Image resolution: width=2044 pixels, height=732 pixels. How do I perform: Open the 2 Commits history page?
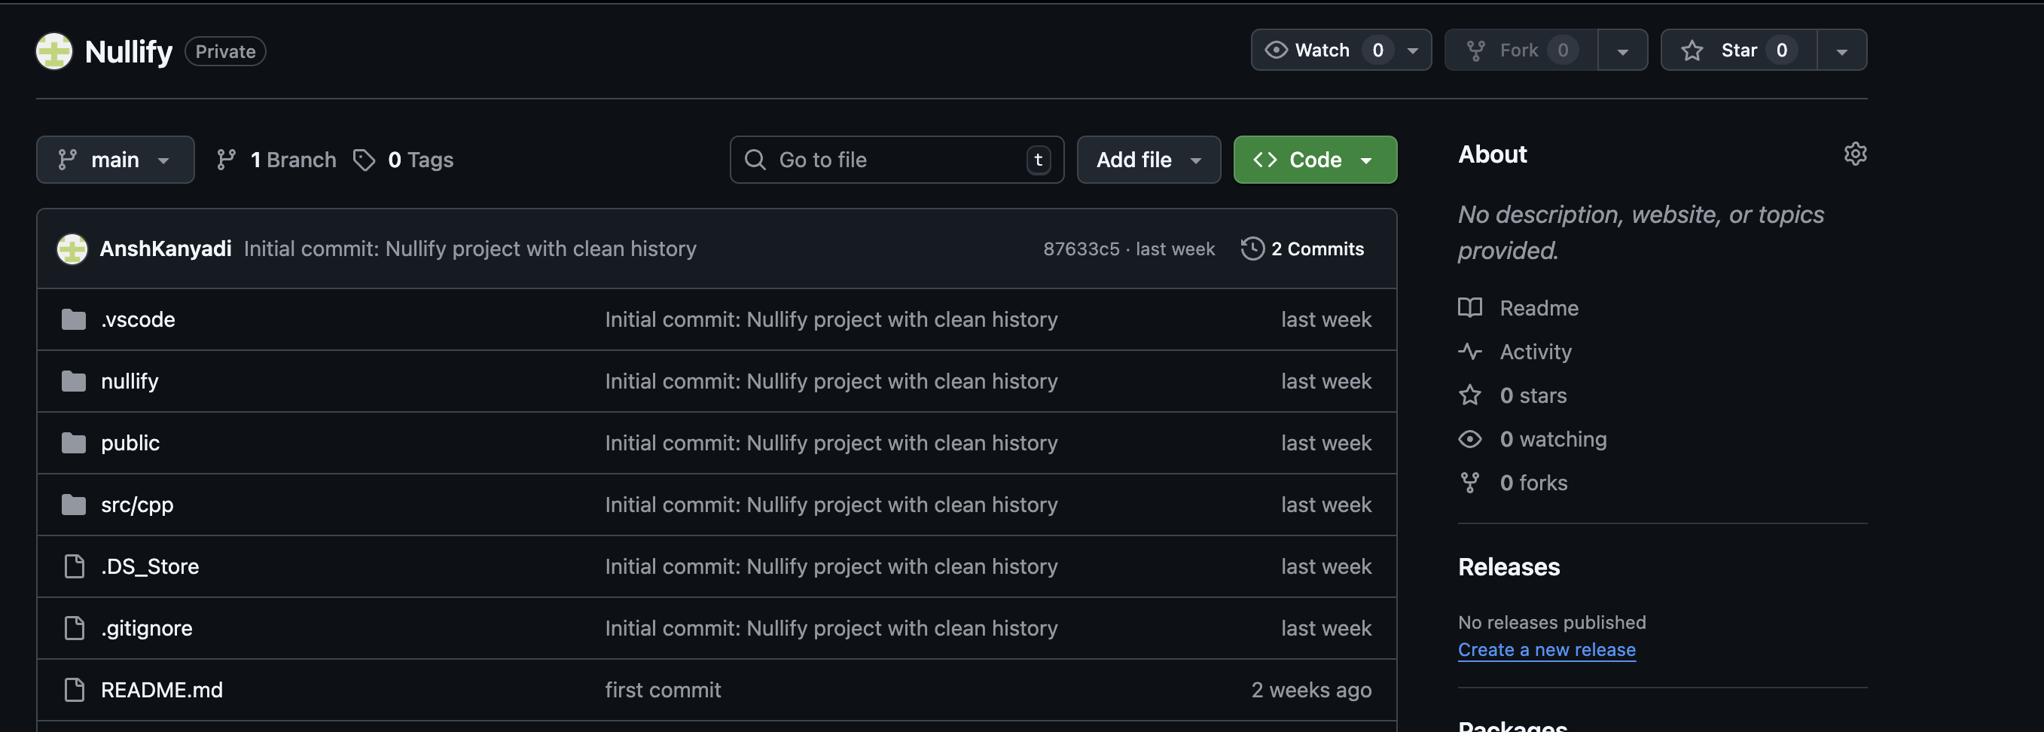1318,249
